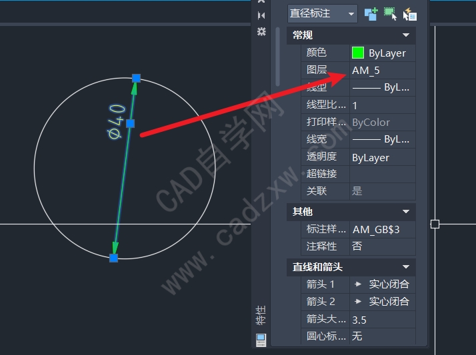Click the Ø40 dimension text
The image size is (476, 355).
tap(117, 122)
